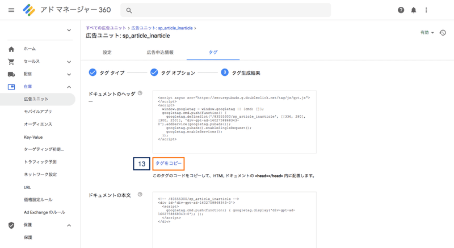This screenshot has height=248, width=454.
Task: Open ホーム in sidebar
Action: pos(30,49)
